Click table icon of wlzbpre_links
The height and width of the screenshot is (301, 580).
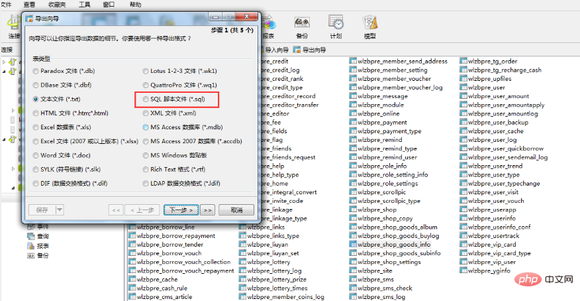pos(242,227)
